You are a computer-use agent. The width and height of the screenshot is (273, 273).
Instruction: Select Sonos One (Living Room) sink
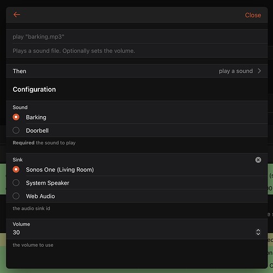point(16,169)
